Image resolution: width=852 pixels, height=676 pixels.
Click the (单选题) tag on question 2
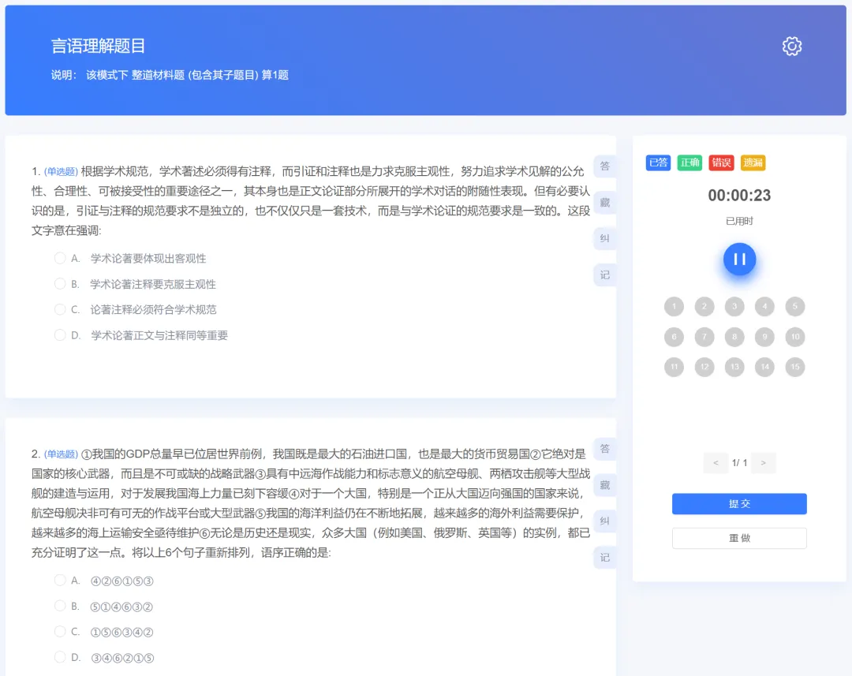point(61,454)
